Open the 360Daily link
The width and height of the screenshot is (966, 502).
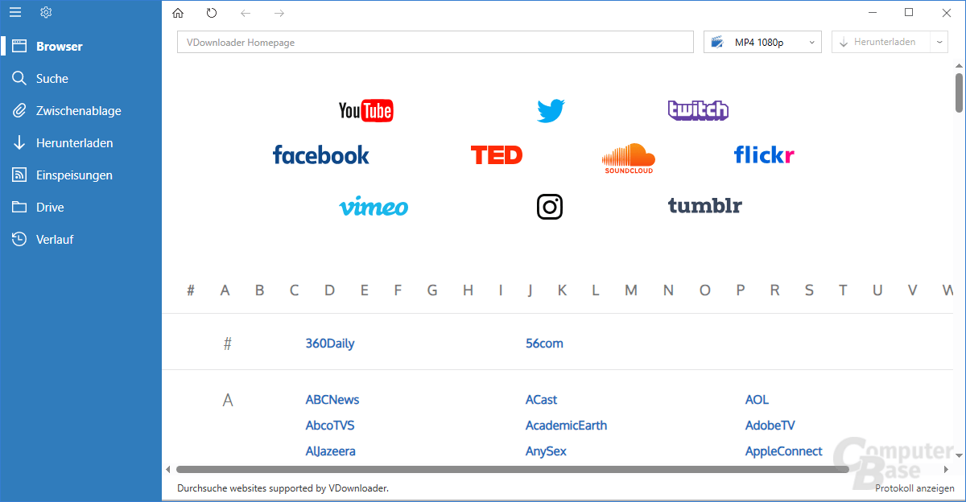point(330,344)
